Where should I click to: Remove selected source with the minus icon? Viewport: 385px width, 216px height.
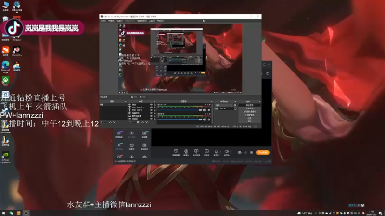[134, 122]
